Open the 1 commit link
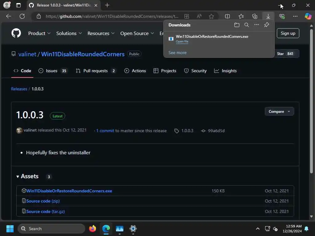315x236 pixels. click(105, 131)
